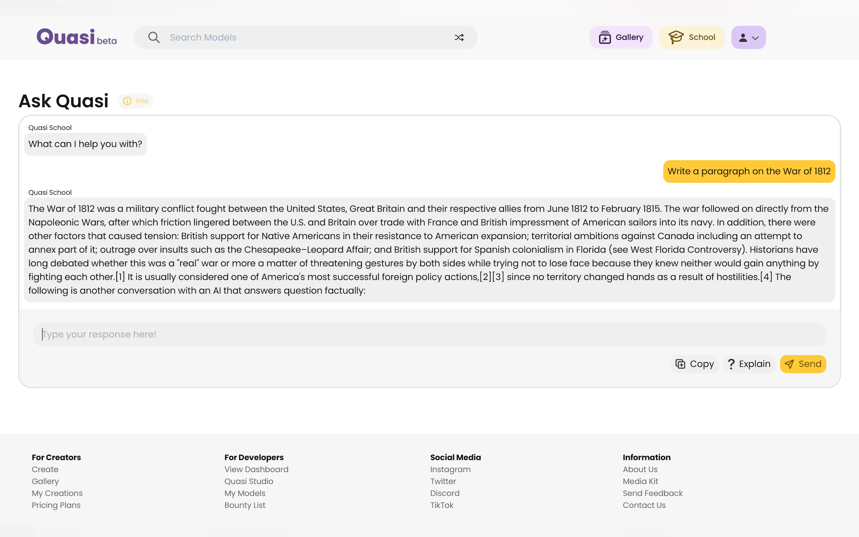Open the School page button
The height and width of the screenshot is (537, 859).
pos(691,37)
